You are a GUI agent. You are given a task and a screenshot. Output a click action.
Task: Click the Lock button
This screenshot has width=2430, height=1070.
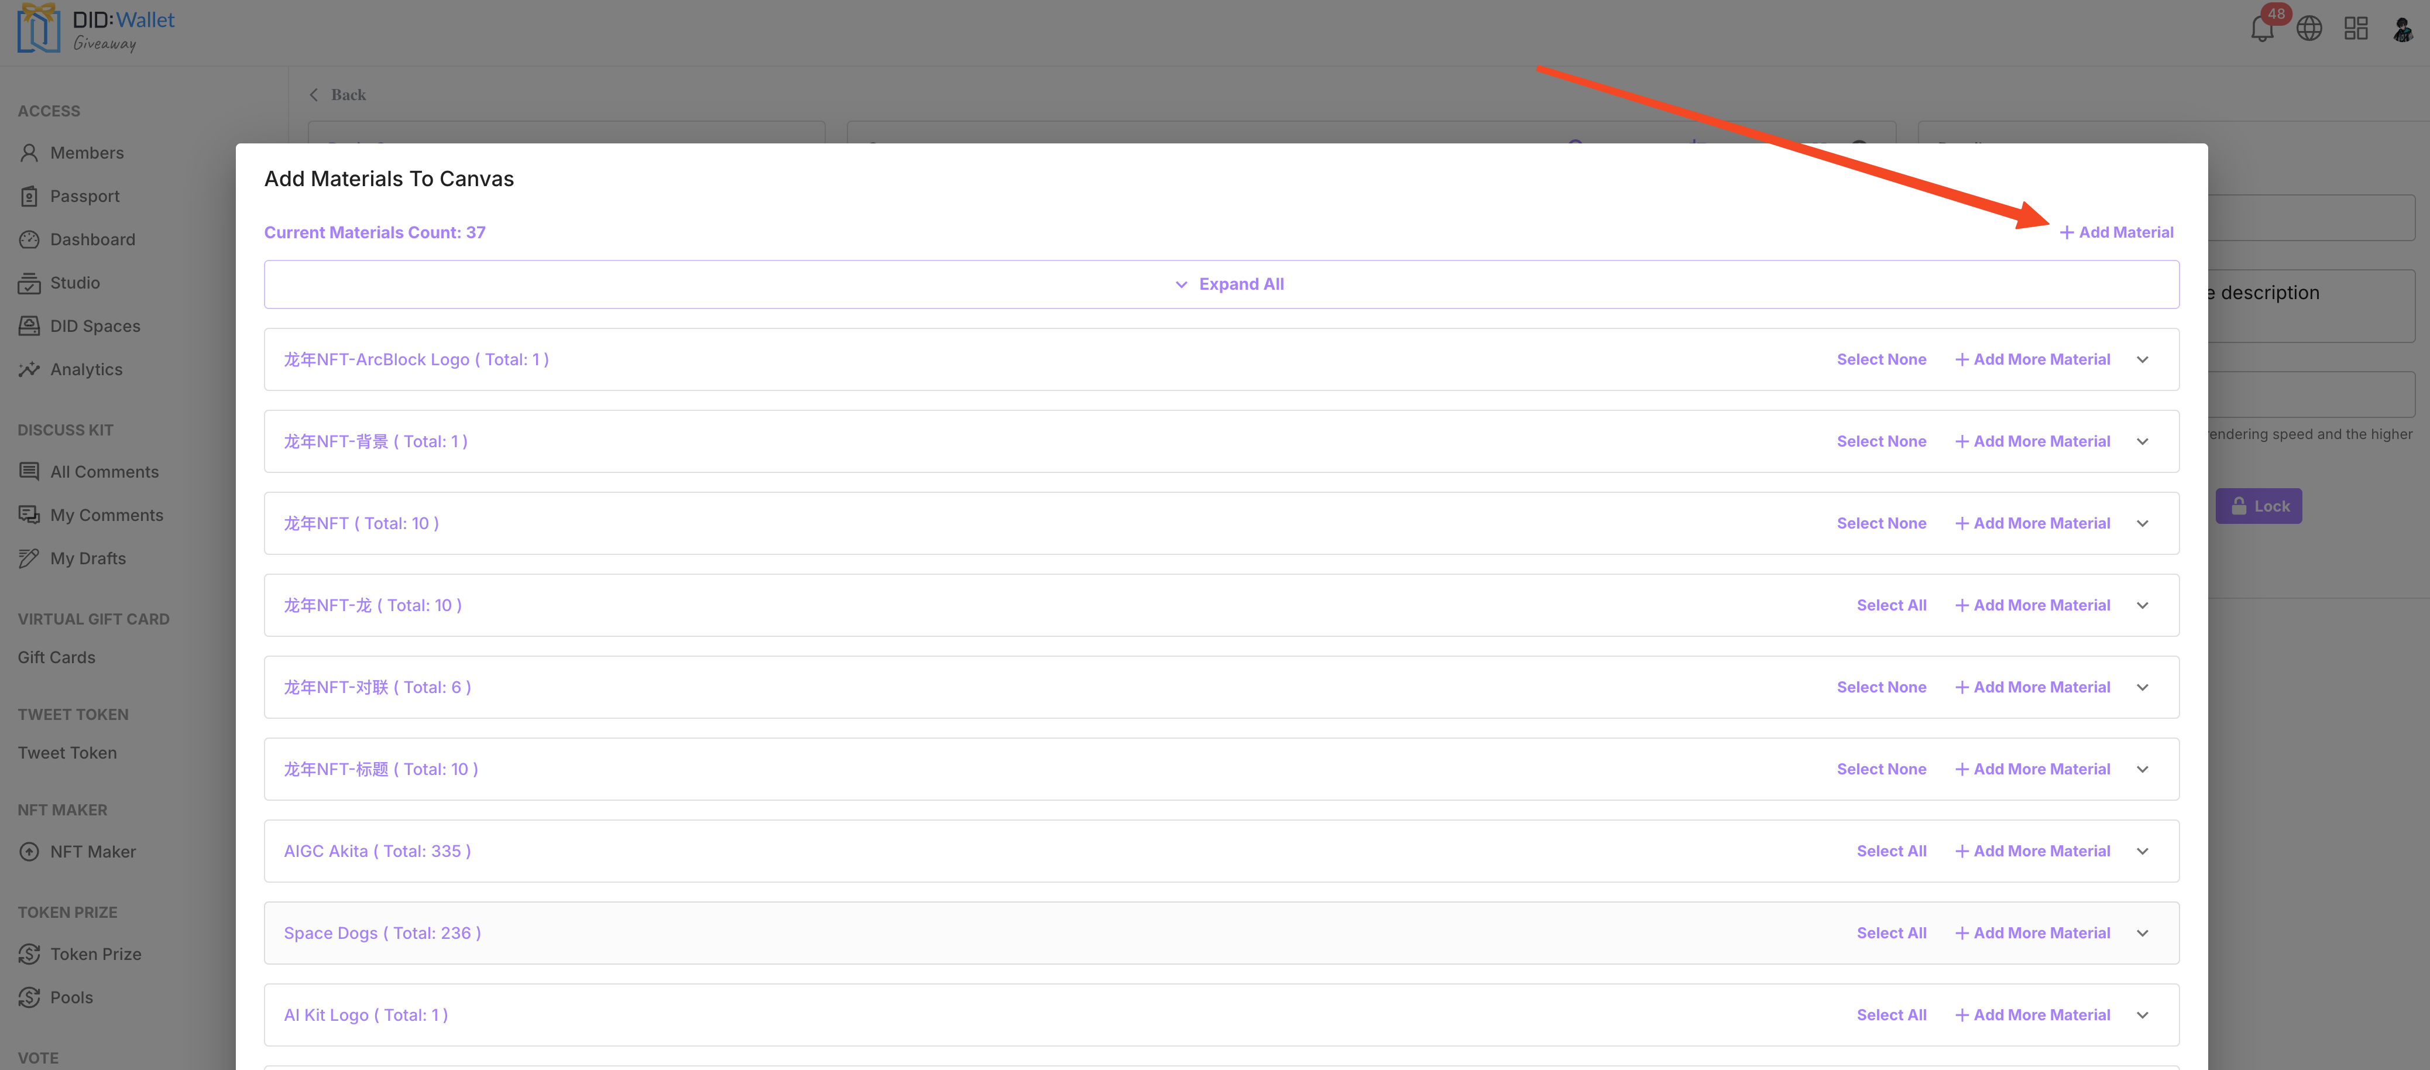pyautogui.click(x=2259, y=507)
